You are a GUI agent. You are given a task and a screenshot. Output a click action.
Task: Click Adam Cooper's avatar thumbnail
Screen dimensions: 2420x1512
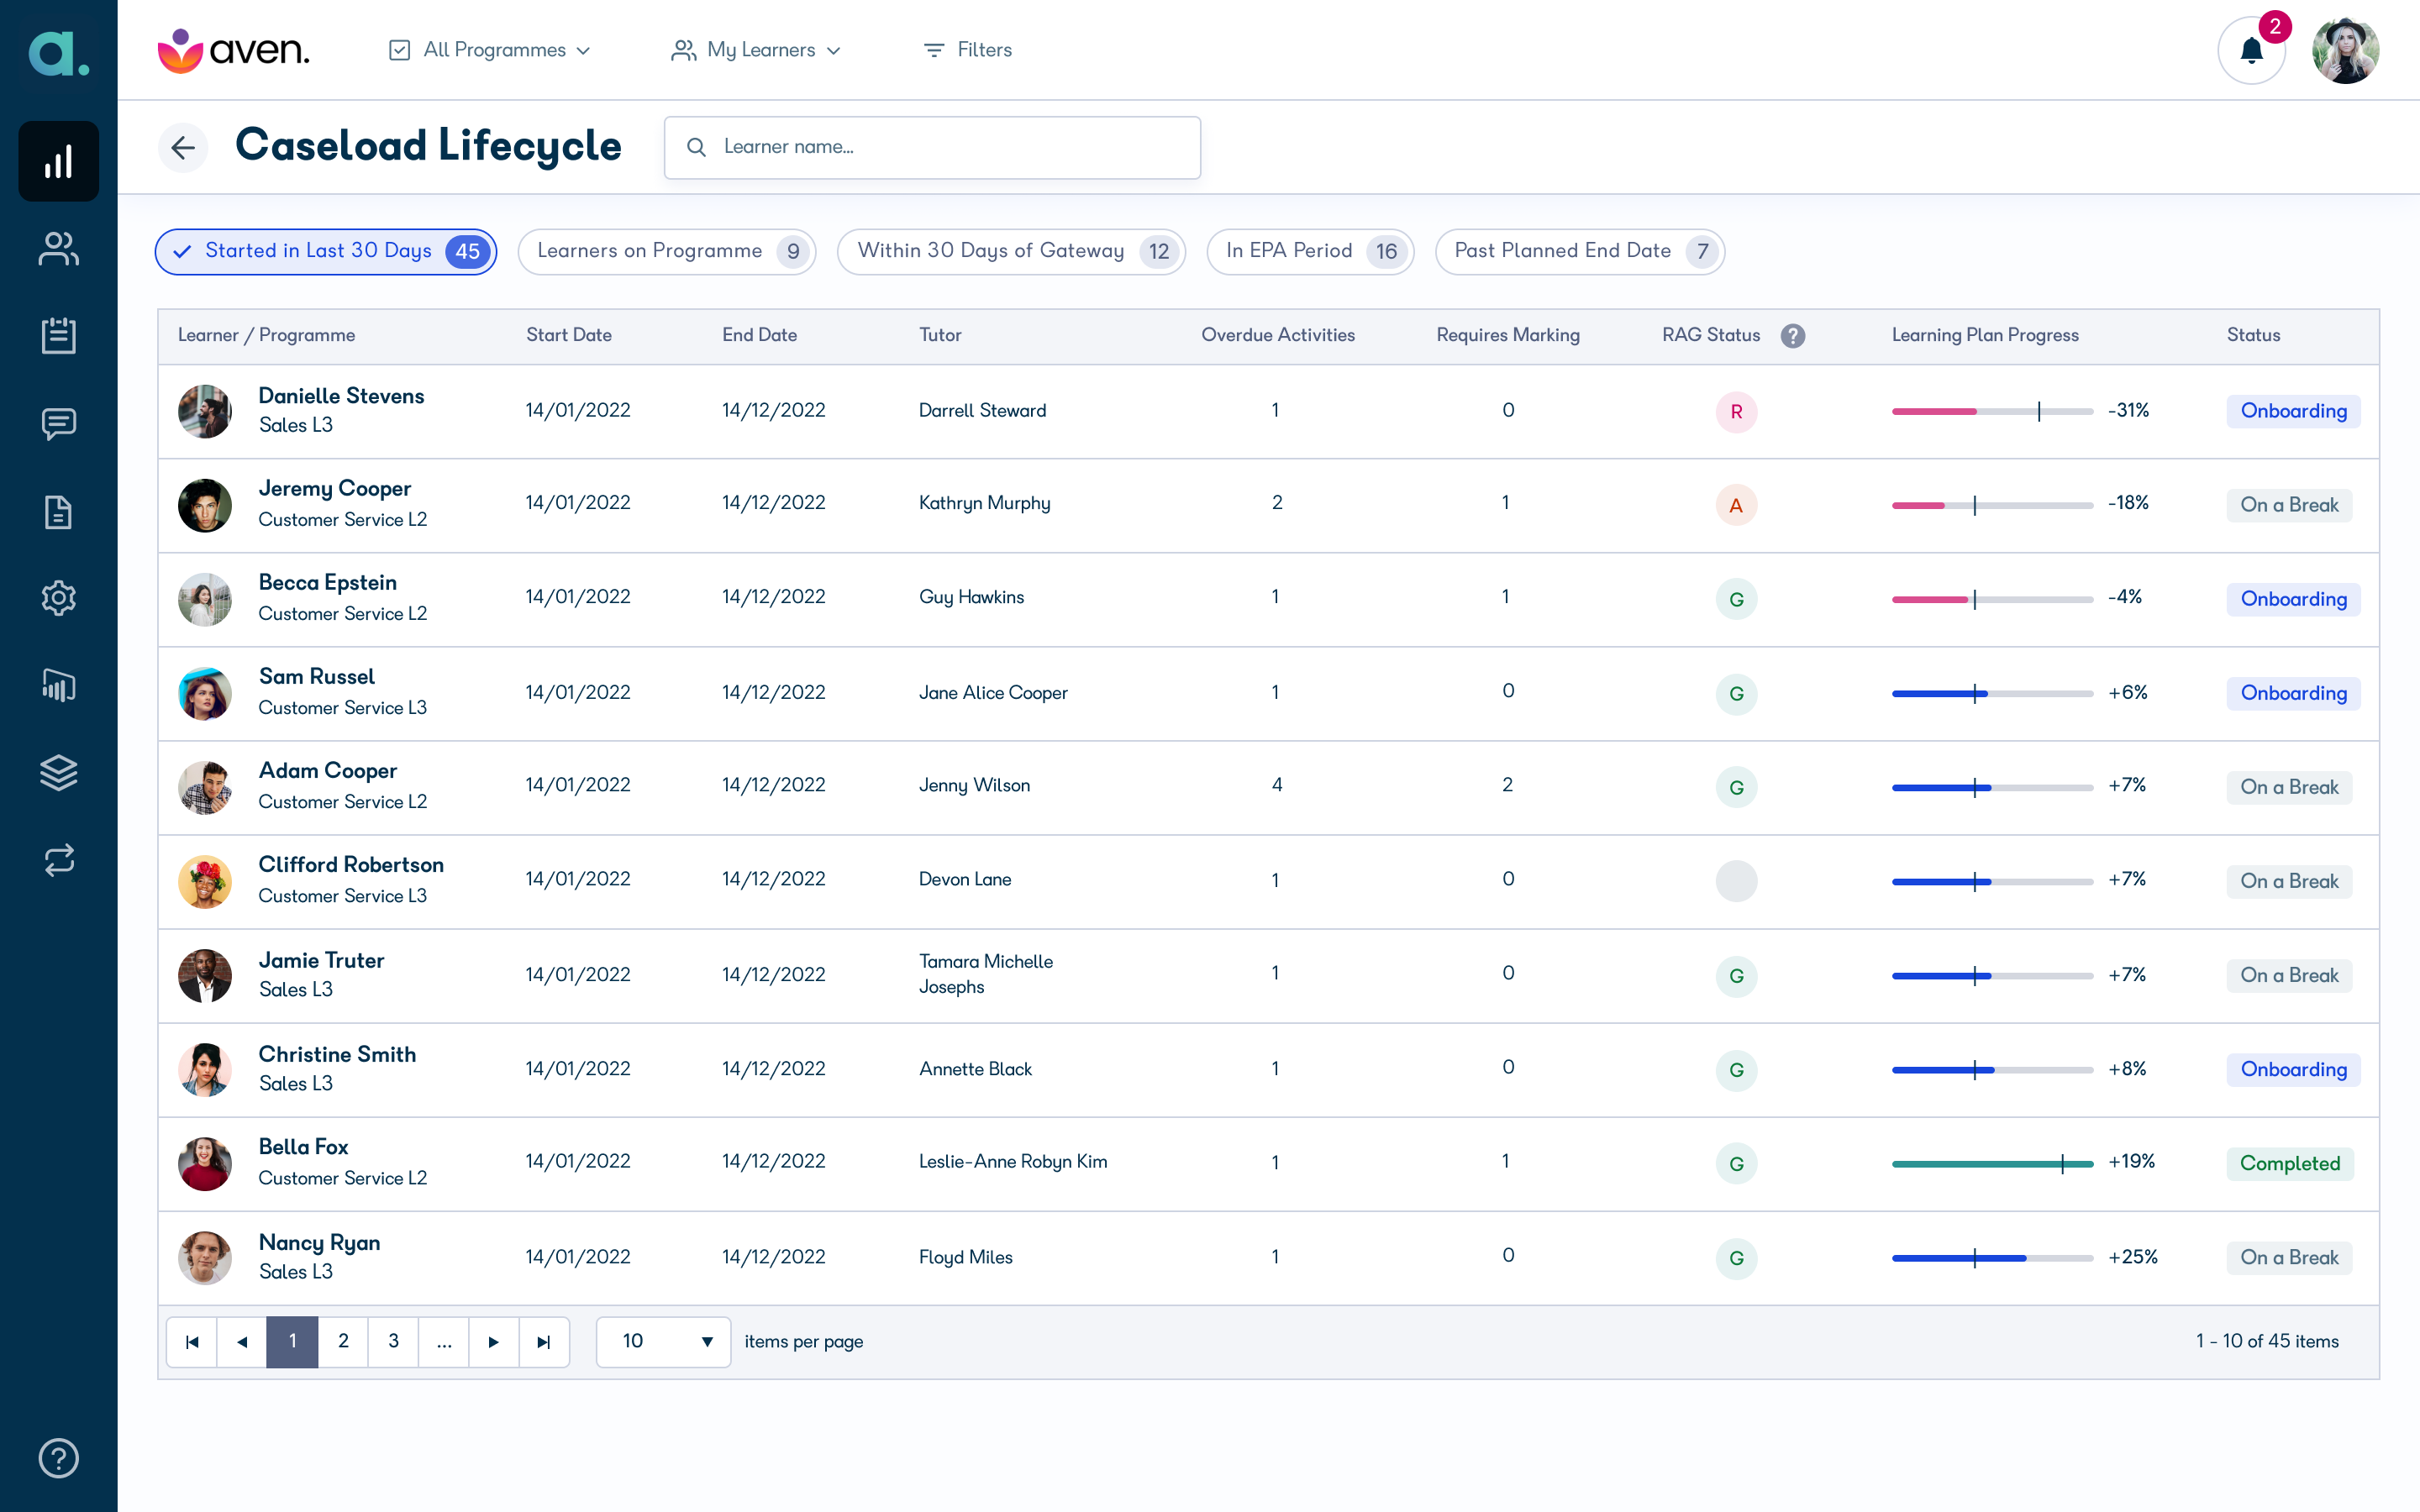click(204, 787)
